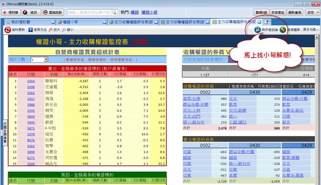Click the new tab icon after the tabs
The height and width of the screenshot is (185, 321).
click(x=266, y=22)
